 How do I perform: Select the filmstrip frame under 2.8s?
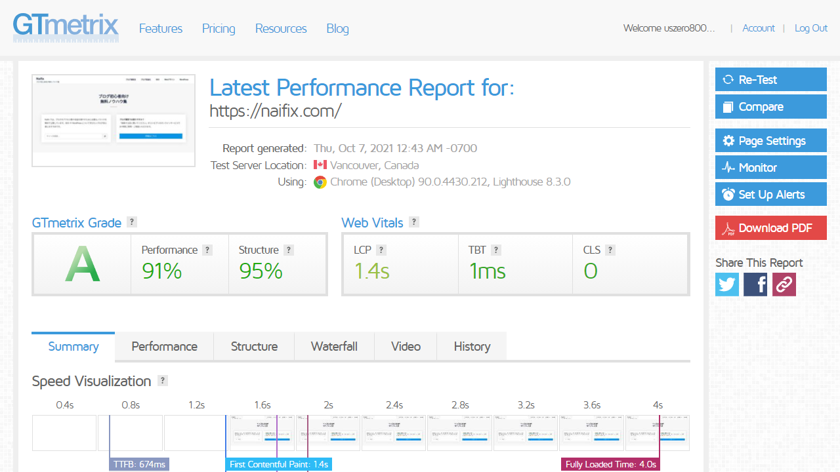[460, 433]
